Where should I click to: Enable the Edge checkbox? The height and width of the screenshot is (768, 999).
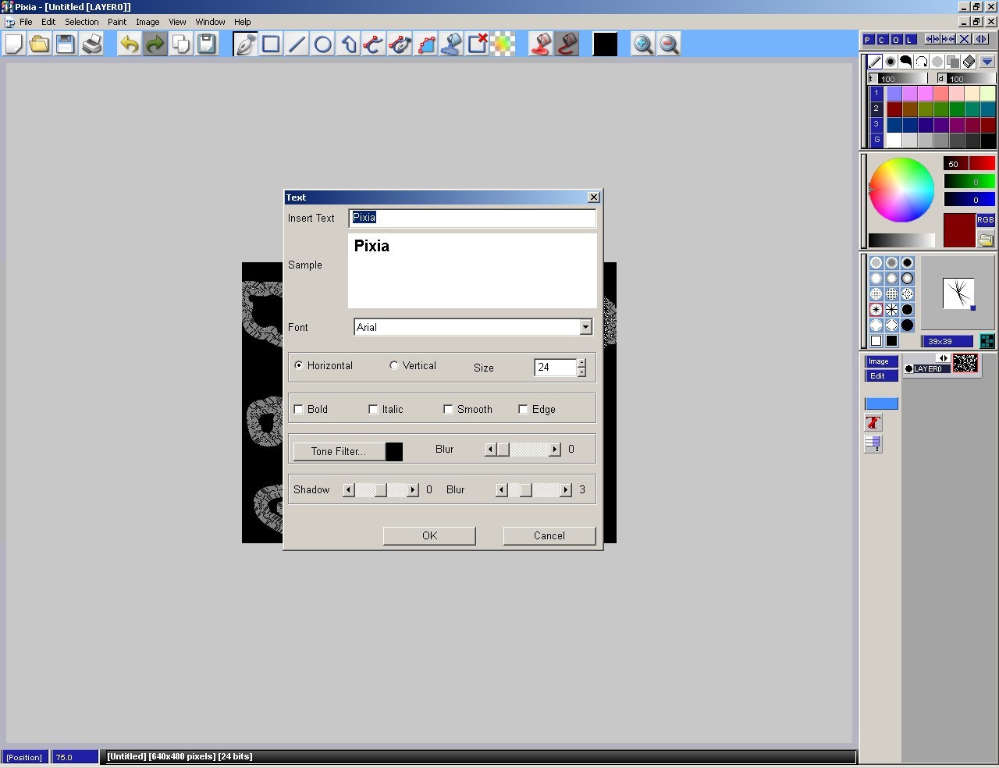523,409
